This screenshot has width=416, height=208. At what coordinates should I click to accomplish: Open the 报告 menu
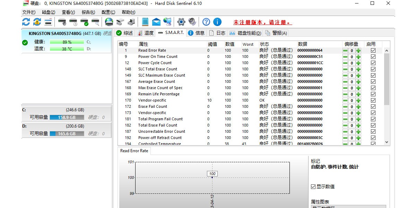click(x=88, y=12)
